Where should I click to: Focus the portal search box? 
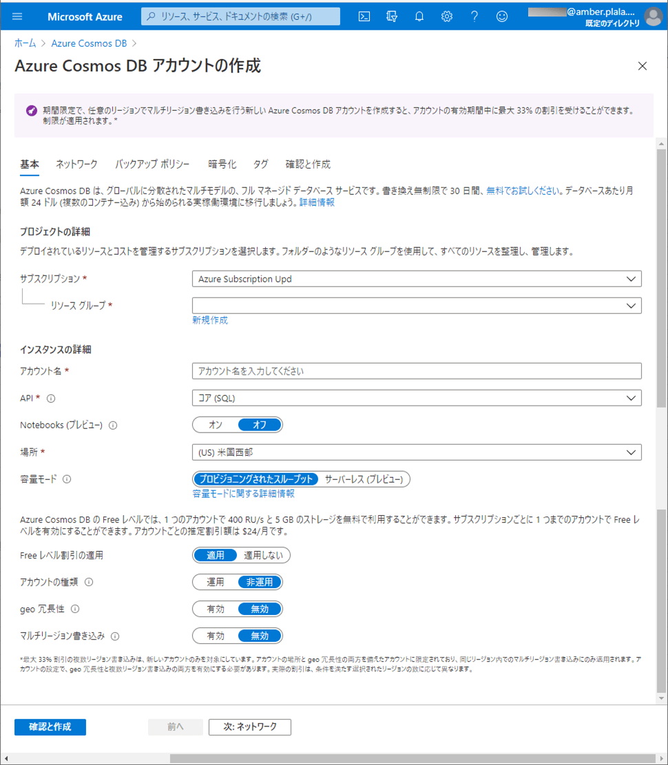tap(240, 17)
